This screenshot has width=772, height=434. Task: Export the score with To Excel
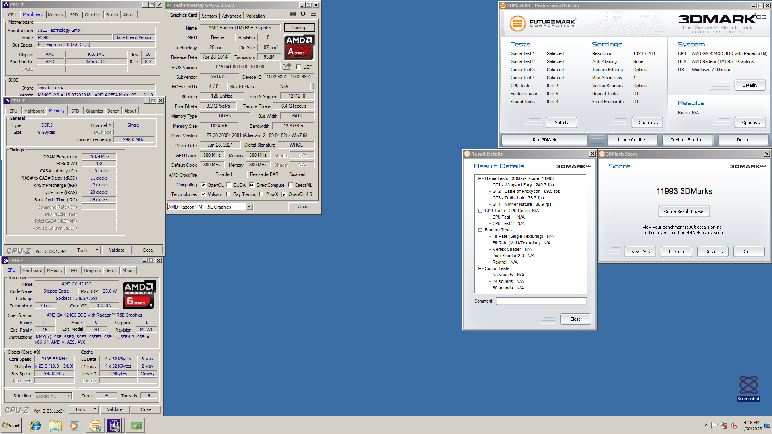676,252
